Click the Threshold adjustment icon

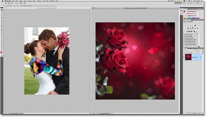192,31
